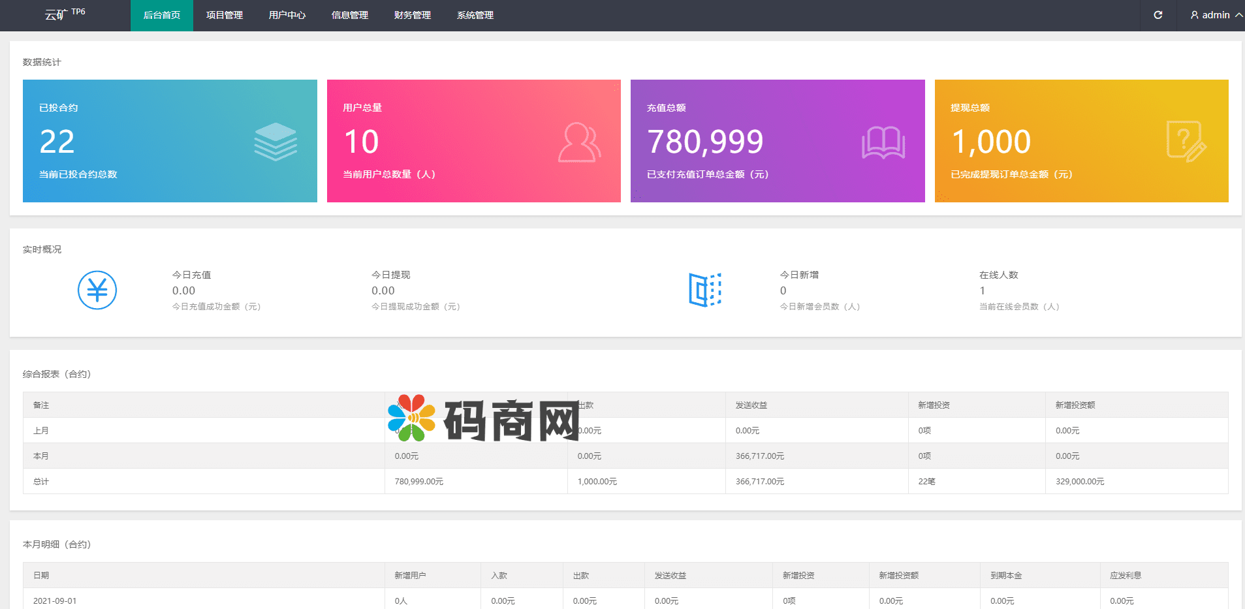Click the 云矿 TP6 logo text

(65, 14)
